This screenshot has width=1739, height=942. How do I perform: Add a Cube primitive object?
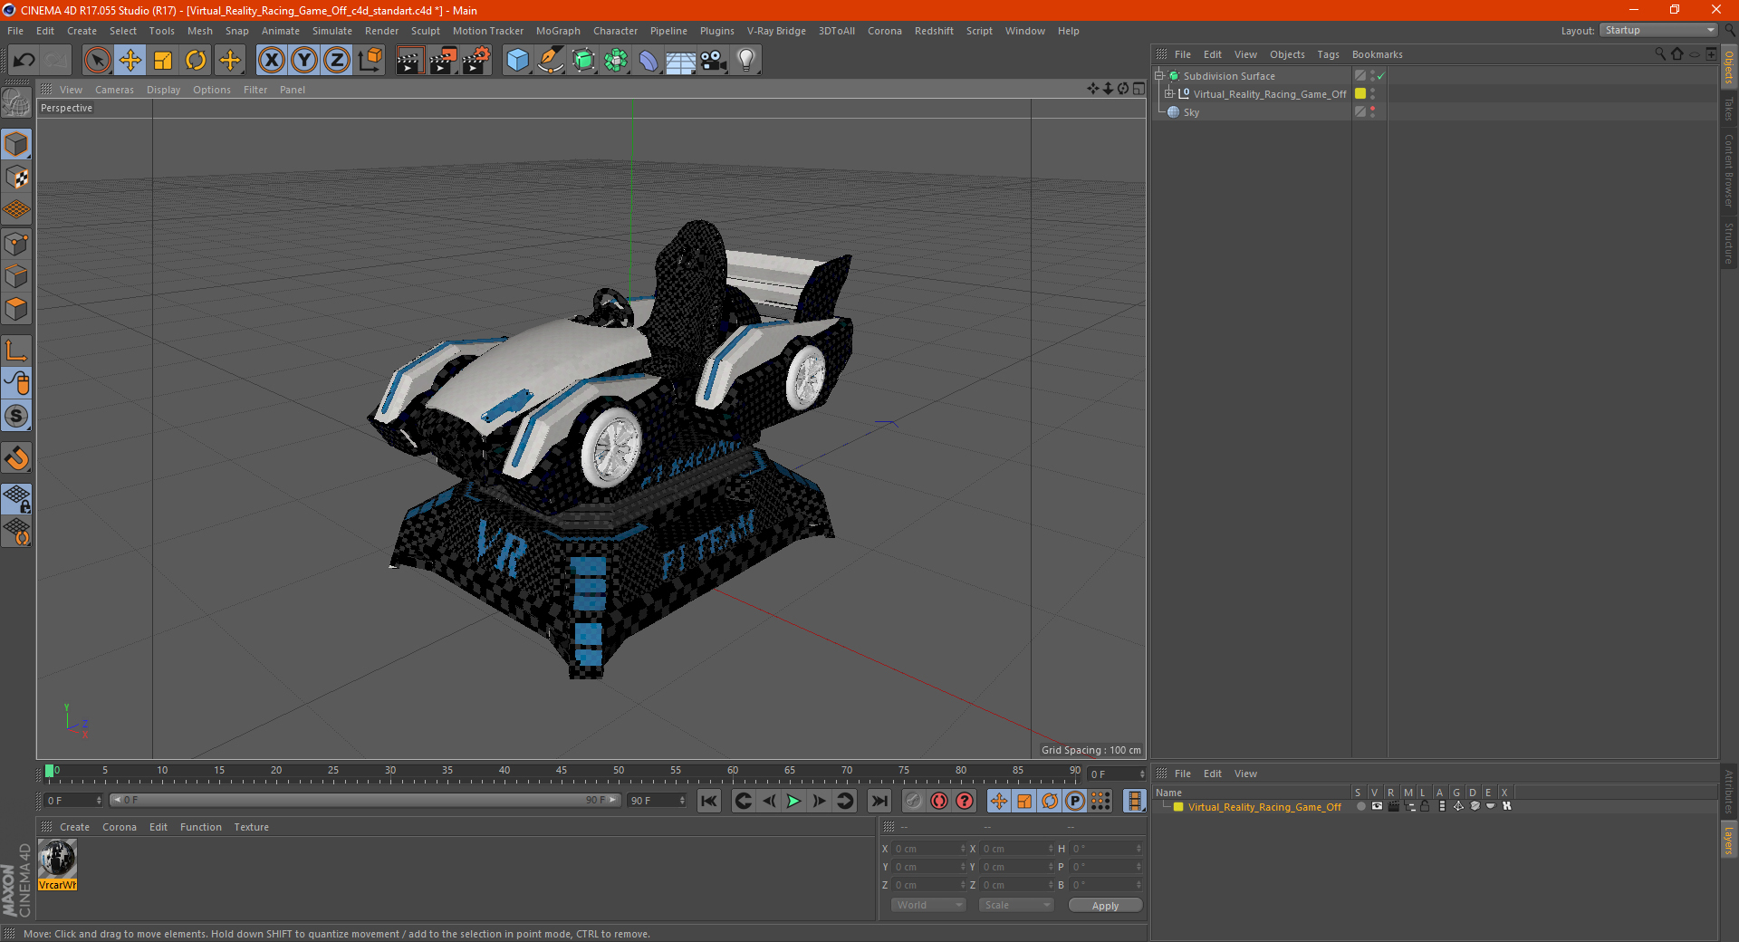pyautogui.click(x=517, y=61)
